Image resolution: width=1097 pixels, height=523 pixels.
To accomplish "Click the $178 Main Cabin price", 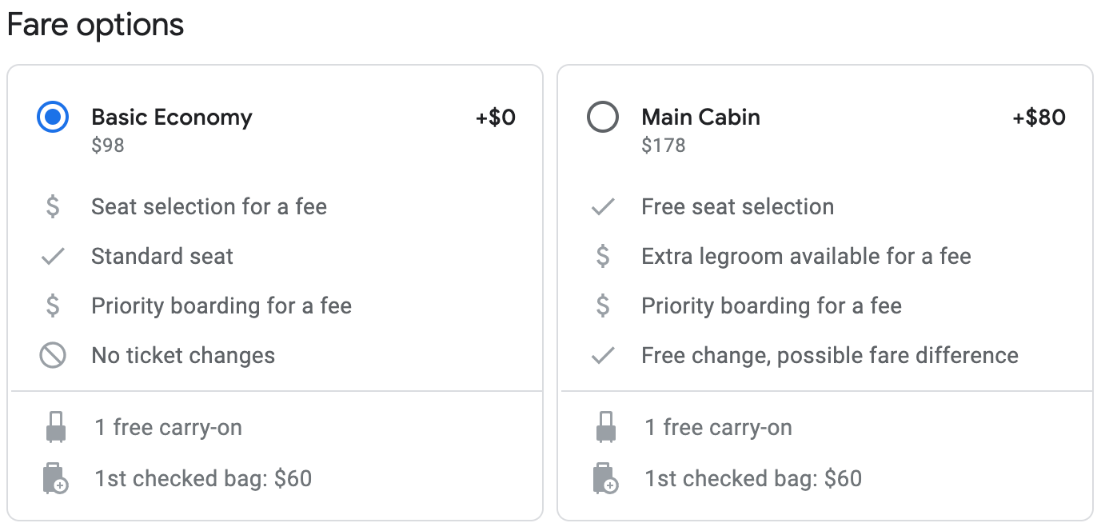I will tap(664, 146).
